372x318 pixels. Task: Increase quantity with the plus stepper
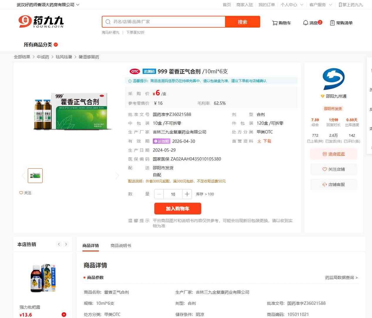[x=187, y=194]
